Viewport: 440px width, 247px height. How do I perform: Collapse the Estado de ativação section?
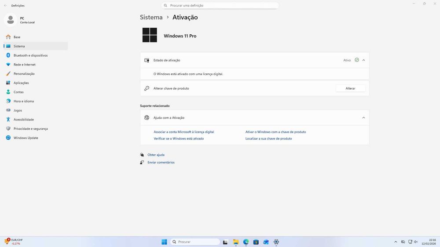pyautogui.click(x=364, y=60)
